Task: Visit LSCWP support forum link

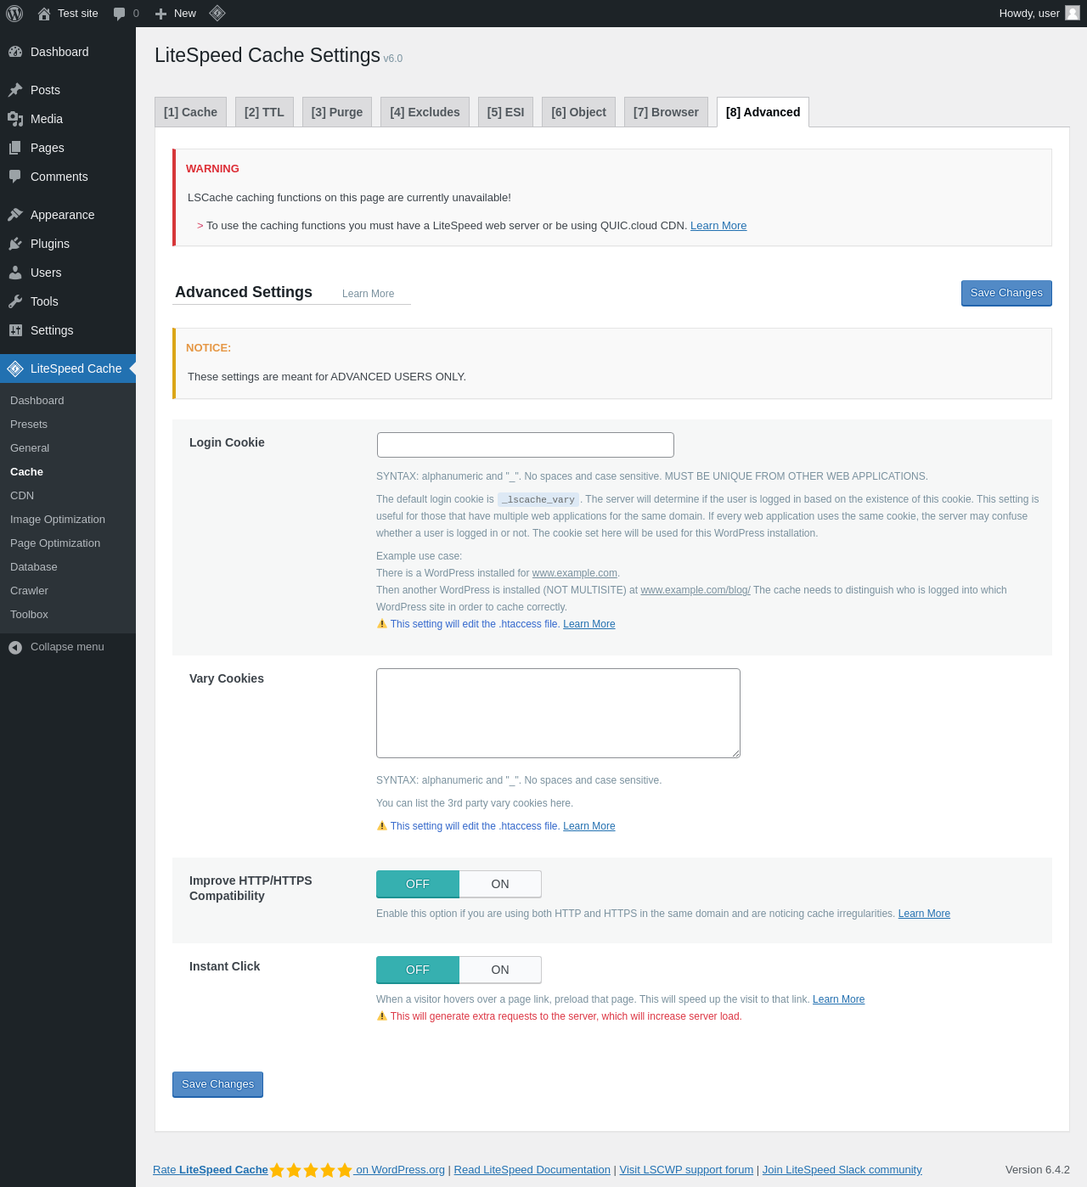Action: 686,1170
